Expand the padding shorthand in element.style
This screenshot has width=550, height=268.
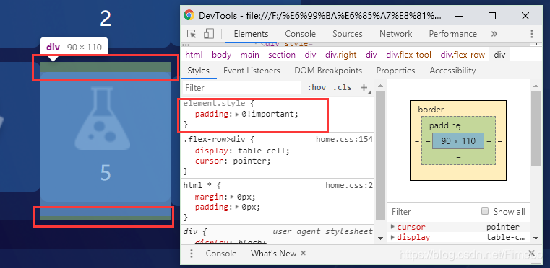[x=238, y=114]
